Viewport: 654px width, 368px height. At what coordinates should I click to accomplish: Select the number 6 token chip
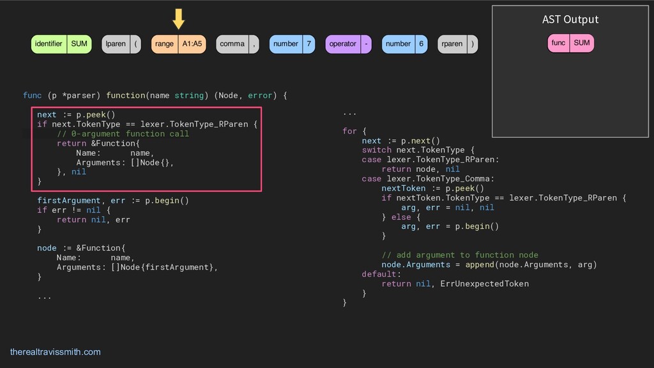pos(404,44)
